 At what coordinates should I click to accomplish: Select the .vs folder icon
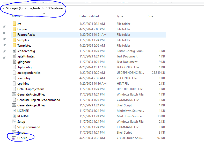(x=14, y=24)
